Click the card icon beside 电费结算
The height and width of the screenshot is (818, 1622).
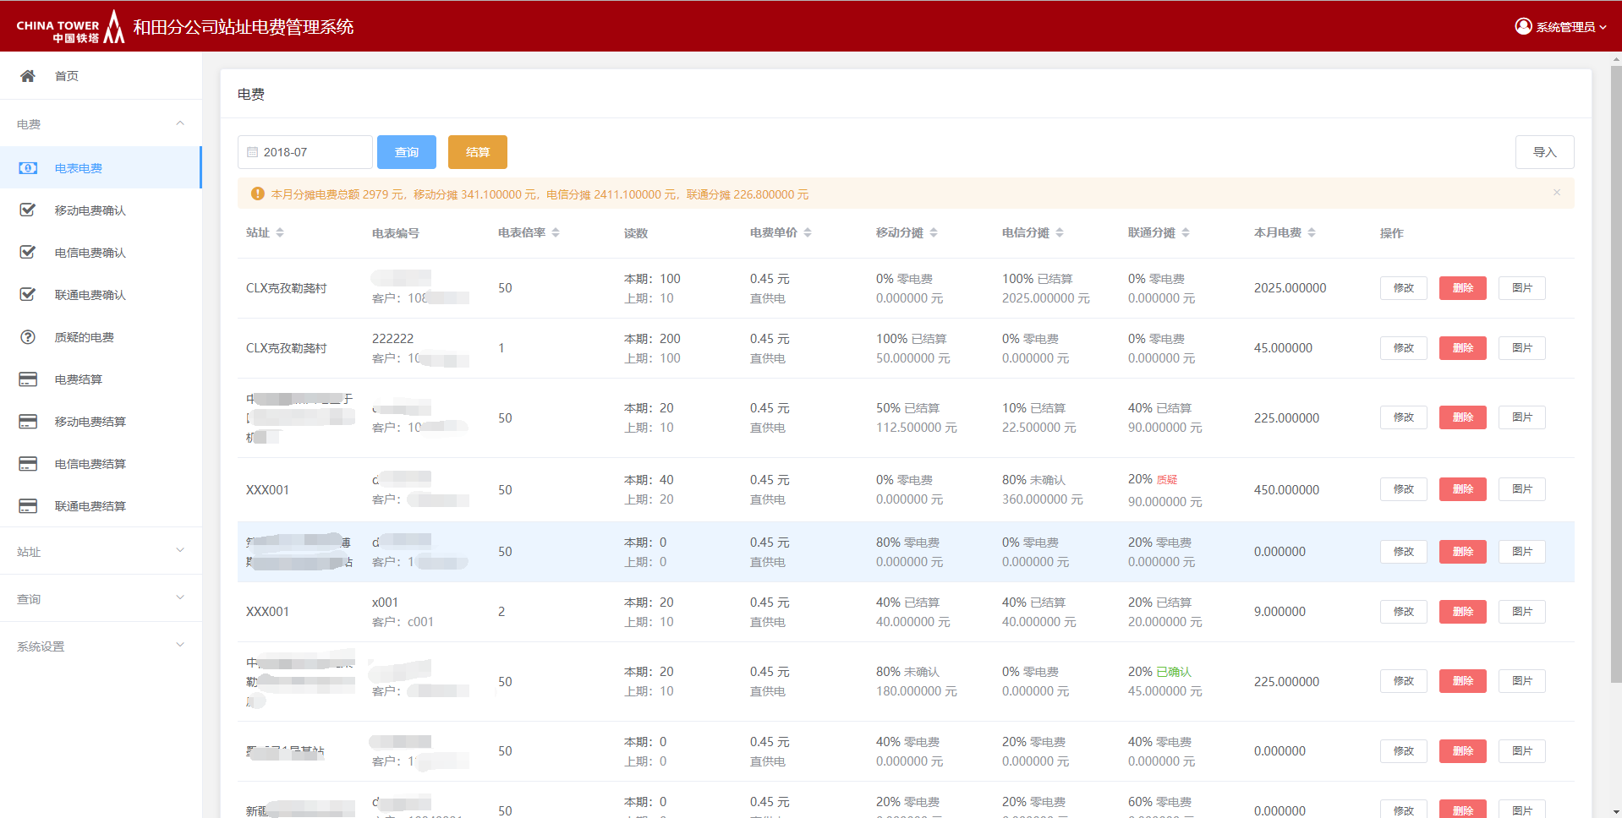(28, 379)
